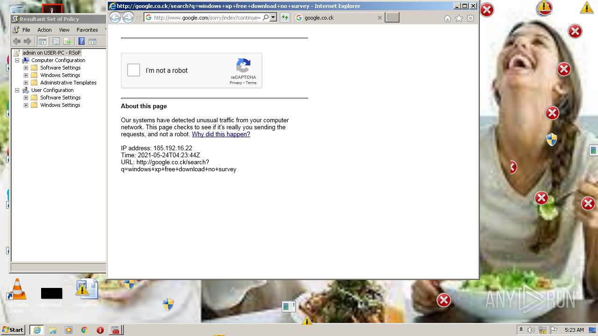This screenshot has height=336, width=598.
Task: Select the google.co.ck tab
Action: coord(339,18)
